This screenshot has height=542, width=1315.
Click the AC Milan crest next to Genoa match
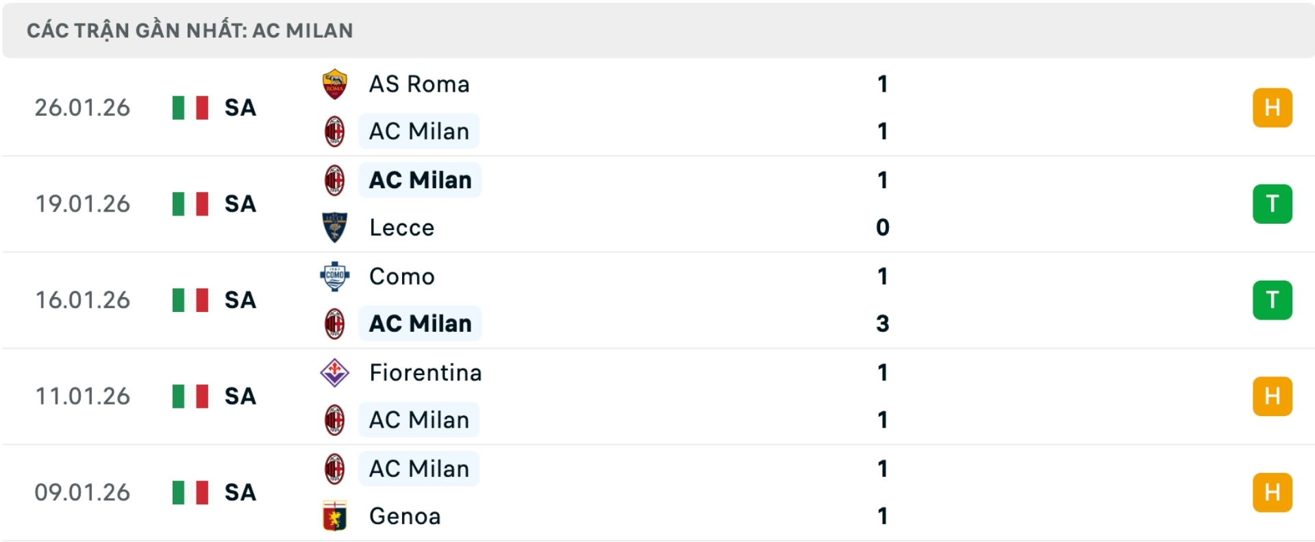coord(335,469)
